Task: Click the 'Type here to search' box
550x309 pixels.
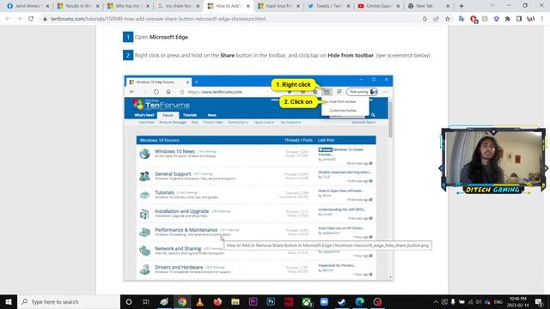Action: pos(69,301)
